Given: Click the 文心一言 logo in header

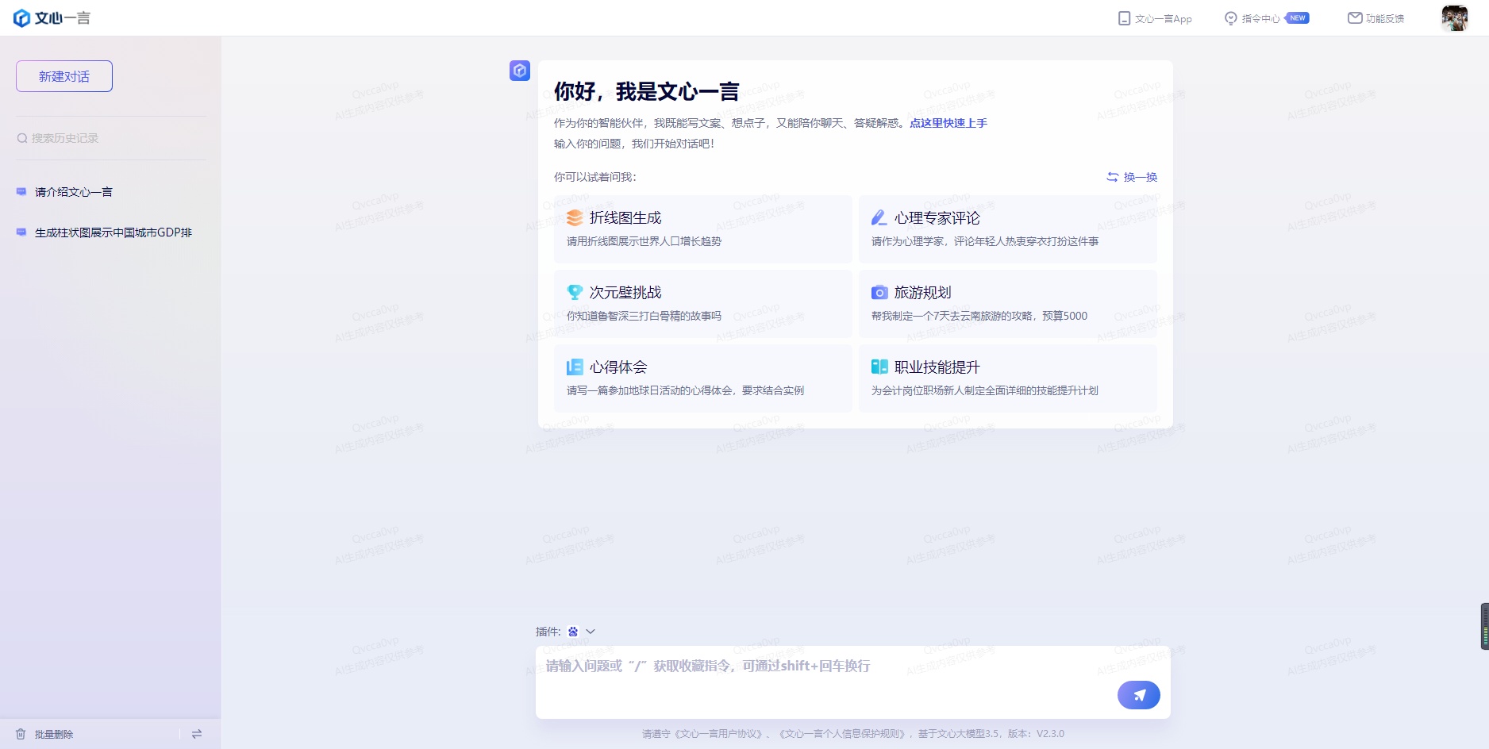Looking at the screenshot, I should coord(52,18).
